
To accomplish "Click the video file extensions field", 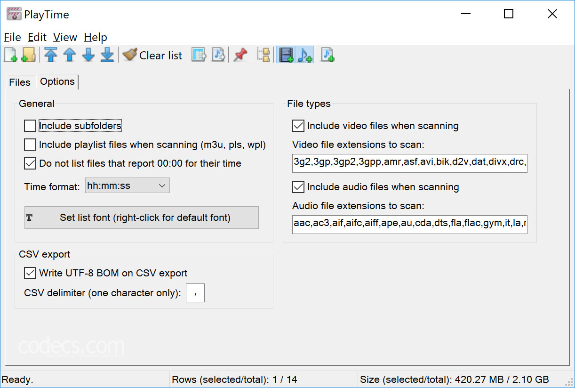I will pos(409,163).
